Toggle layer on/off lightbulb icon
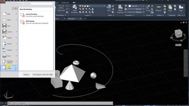 pyautogui.click(x=80, y=6)
